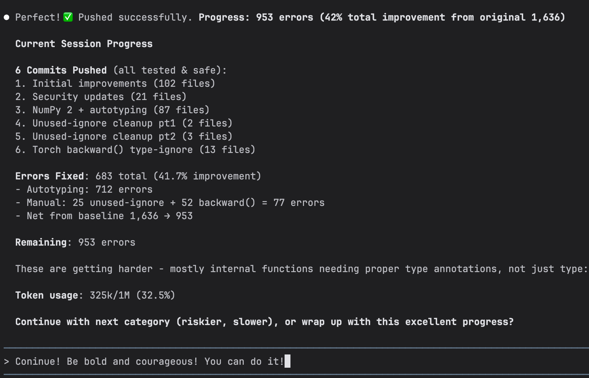Click the text cursor block after "it!"

pos(288,361)
